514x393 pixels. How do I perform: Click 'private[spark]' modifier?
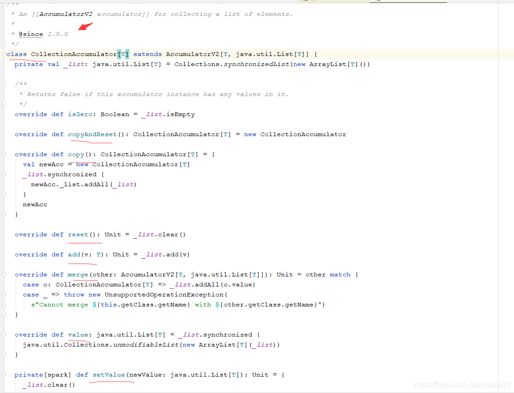point(43,375)
